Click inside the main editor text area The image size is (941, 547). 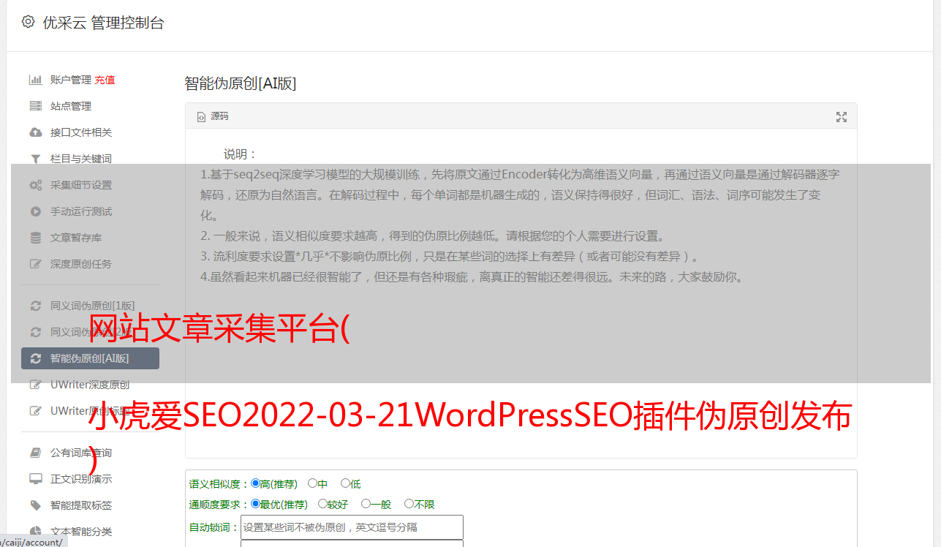point(521,293)
